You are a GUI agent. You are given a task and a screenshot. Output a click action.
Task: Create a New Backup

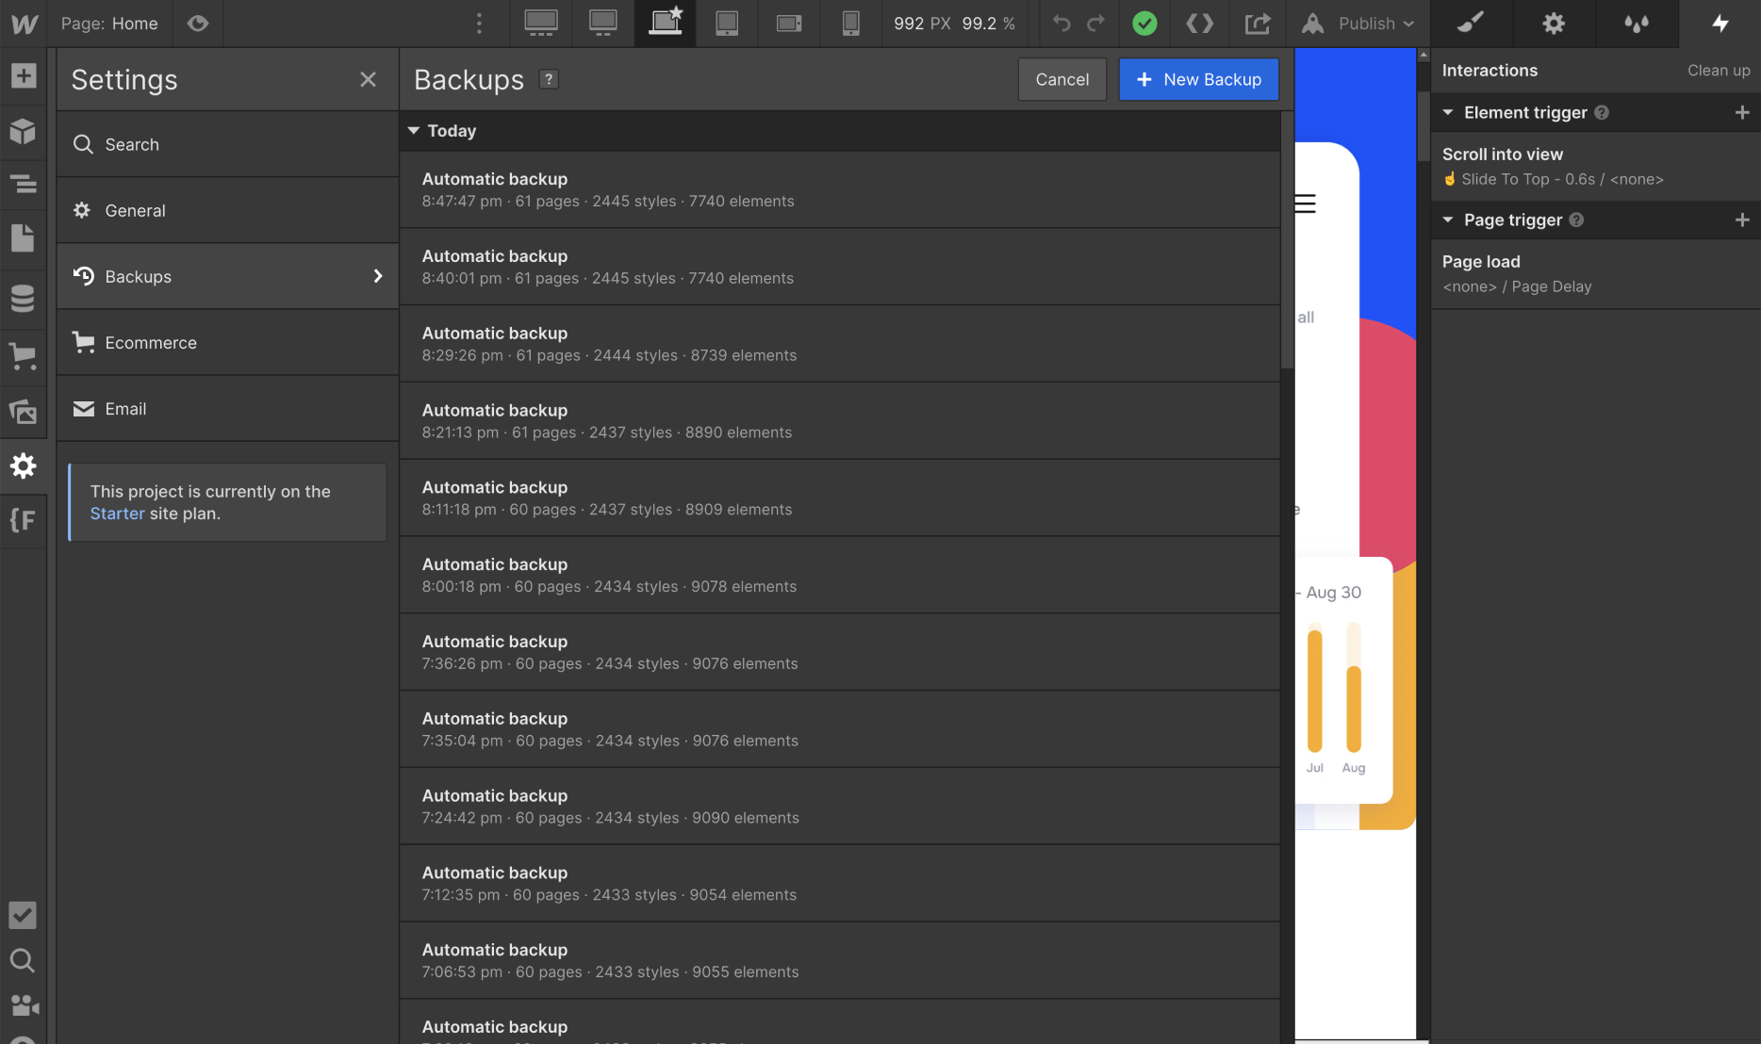pos(1198,79)
